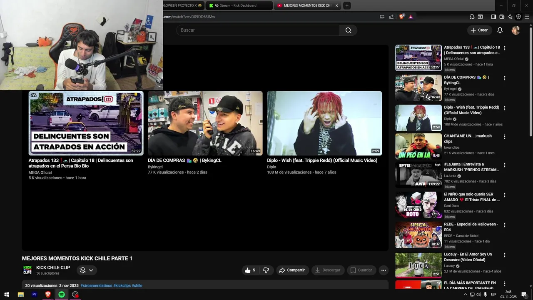Close the MEJORES MOMENTOS KICK tab
Screen dimensions: 533x300
point(336,5)
